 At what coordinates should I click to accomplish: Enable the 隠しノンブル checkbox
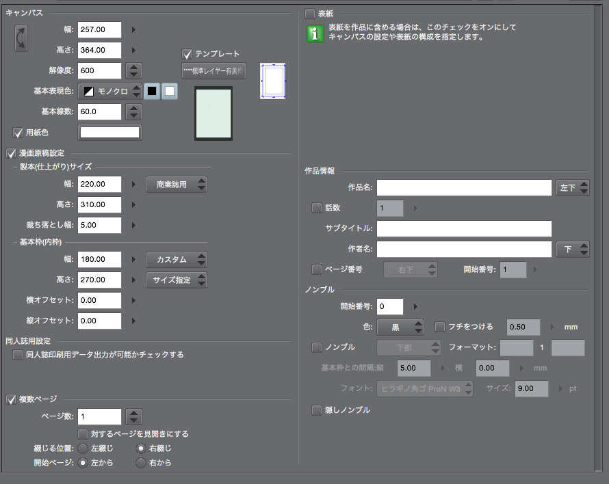tap(316, 410)
